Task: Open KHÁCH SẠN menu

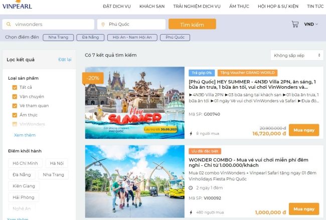Action: click(152, 7)
